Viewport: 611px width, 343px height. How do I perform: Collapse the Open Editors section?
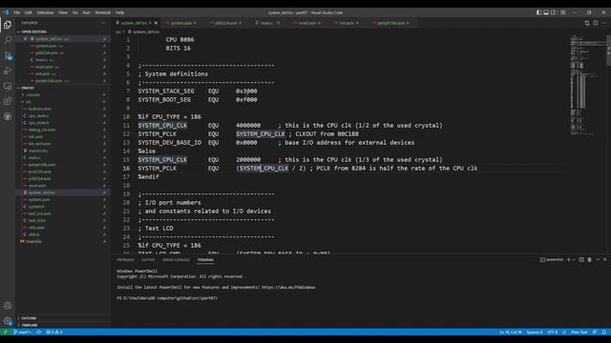tap(33, 31)
